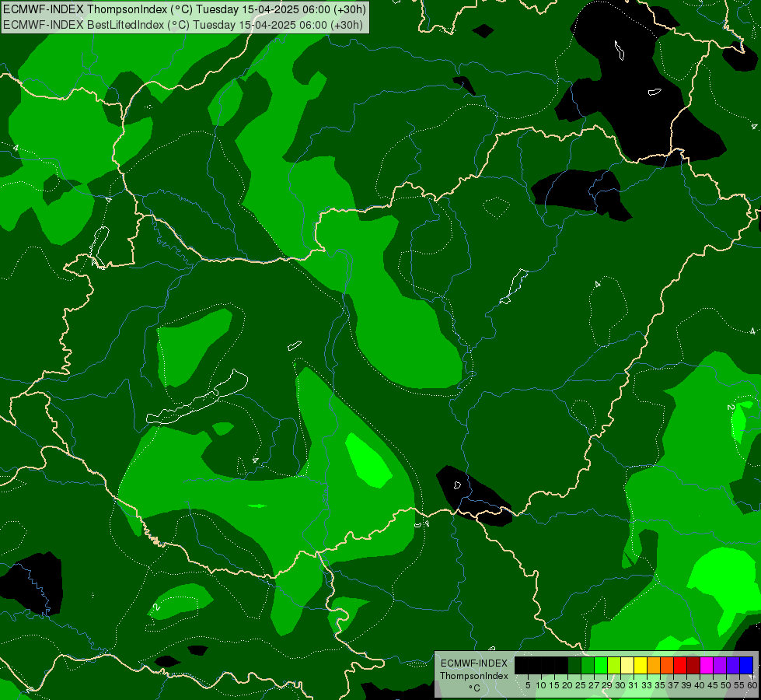761x700 pixels.
Task: Click the ThompsonIndex label in the legend
Action: [474, 676]
